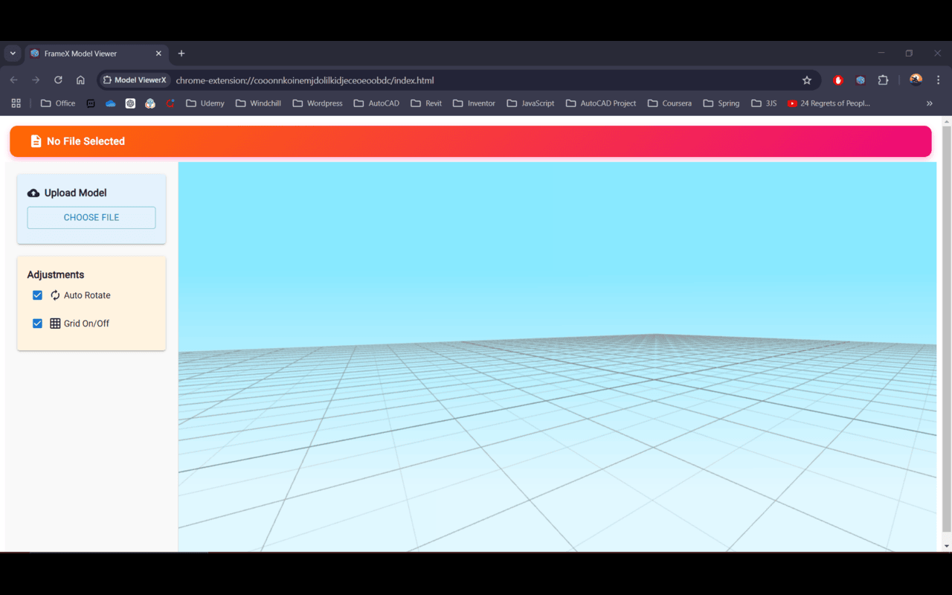The width and height of the screenshot is (952, 595).
Task: Bookmark the page via the star icon
Action: (807, 80)
